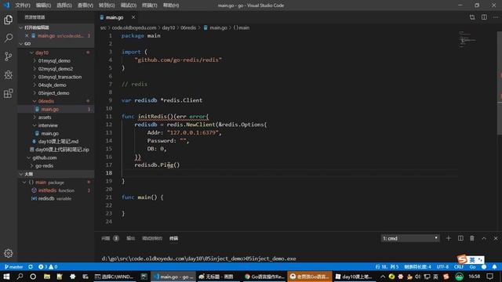Viewport: 502px width, 282px height.
Task: Expand the go-redis folder
Action: [56, 165]
